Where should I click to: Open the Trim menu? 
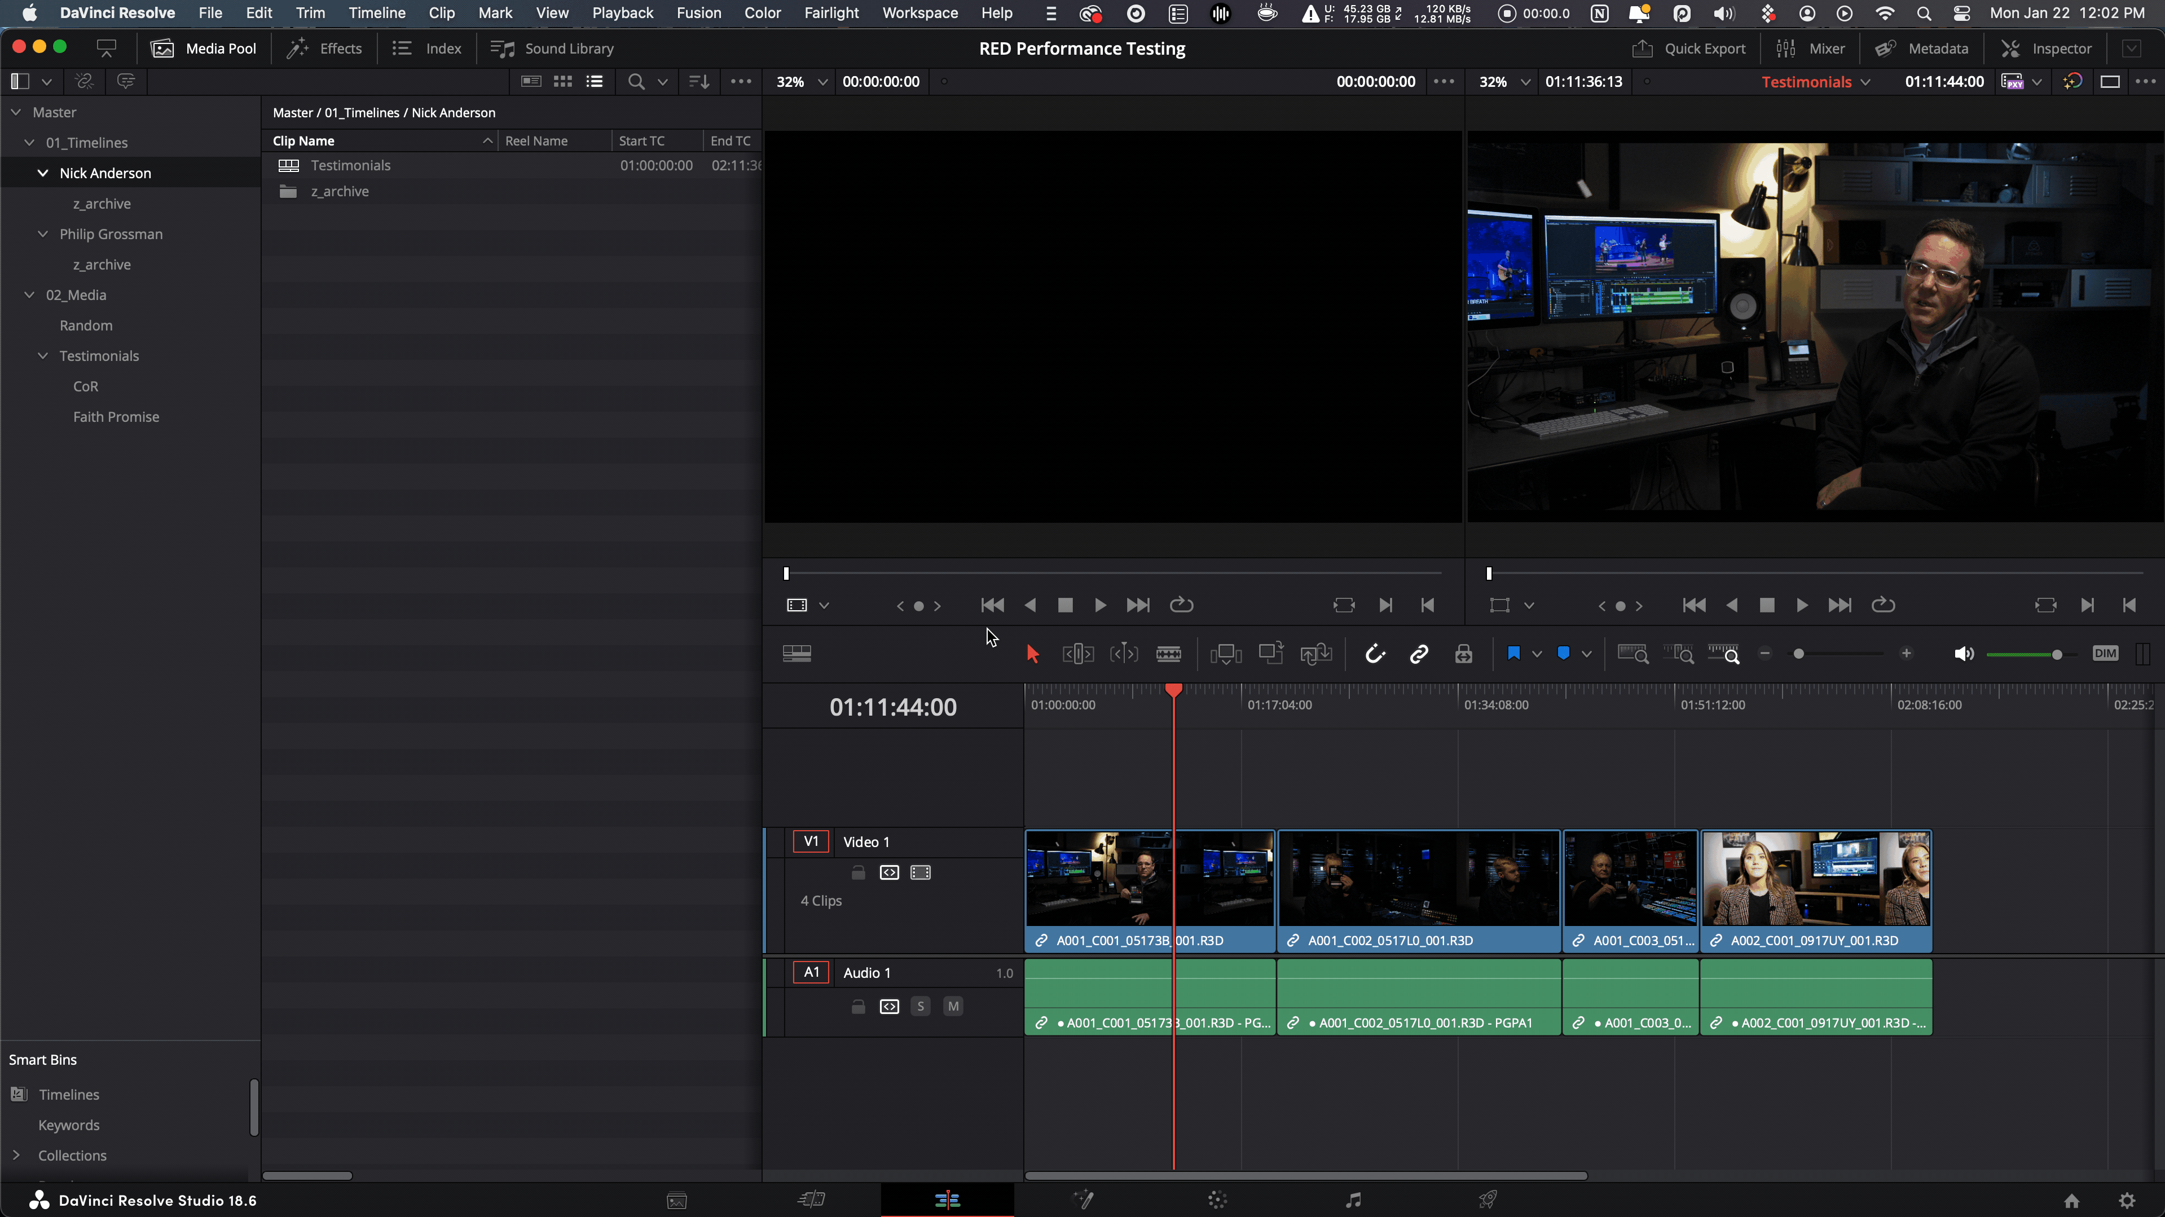pyautogui.click(x=310, y=12)
